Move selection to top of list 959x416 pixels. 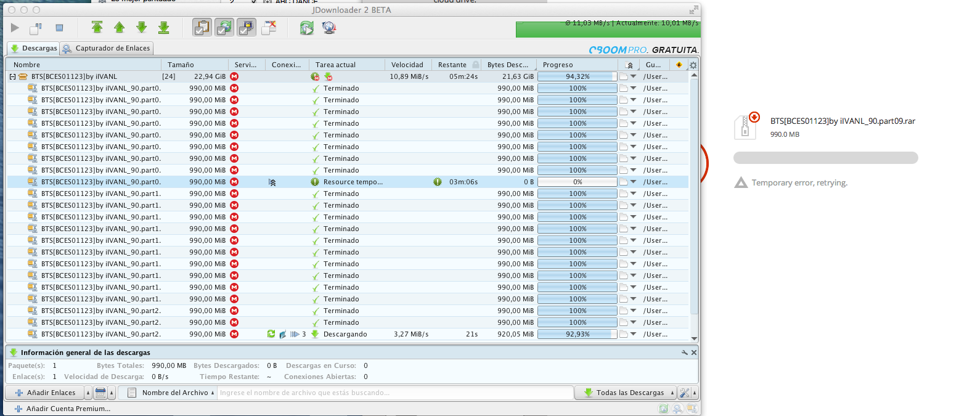point(97,27)
